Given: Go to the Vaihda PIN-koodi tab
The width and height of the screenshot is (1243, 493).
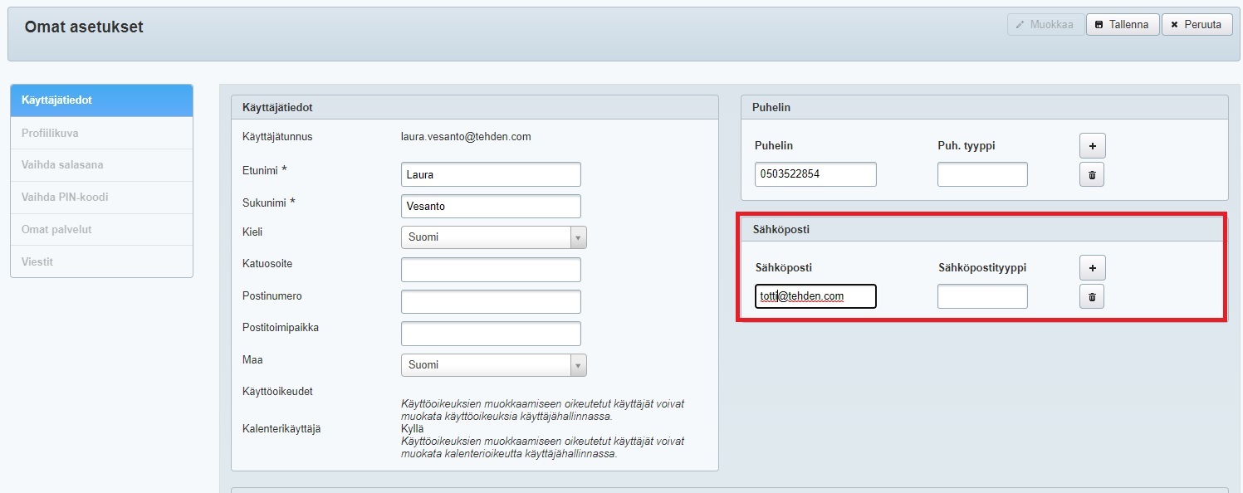Looking at the screenshot, I should point(101,198).
